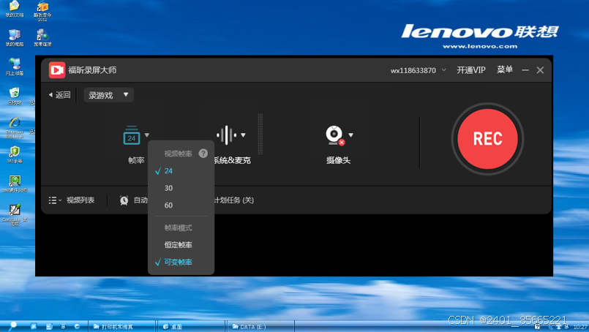Click 开通VIP link
Viewport: 589px width, 332px height.
tap(471, 70)
